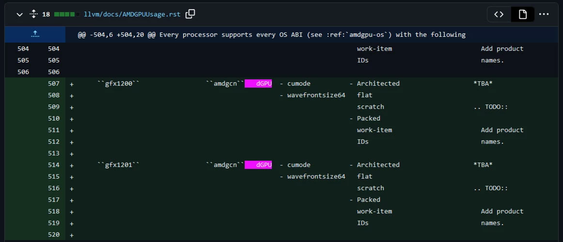Open the llvm/docs/AMDGPUUsage.rst file link
The height and width of the screenshot is (242, 563).
pos(132,15)
